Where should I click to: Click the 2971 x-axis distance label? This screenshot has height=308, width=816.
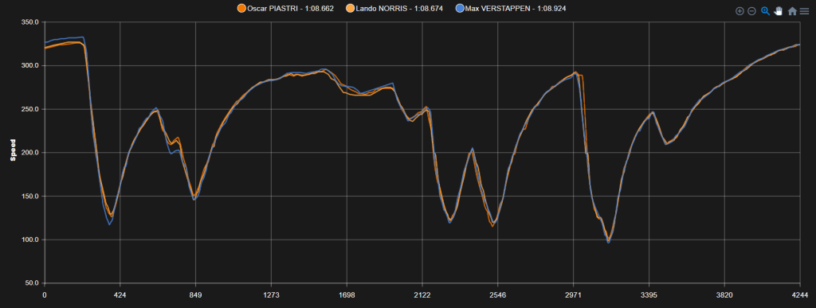[x=574, y=295]
